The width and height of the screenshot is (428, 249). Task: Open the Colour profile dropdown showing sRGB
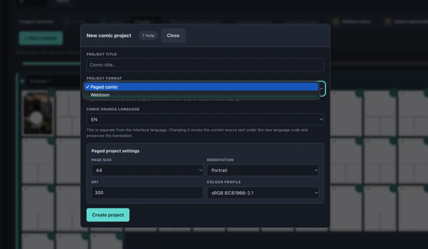tap(263, 193)
